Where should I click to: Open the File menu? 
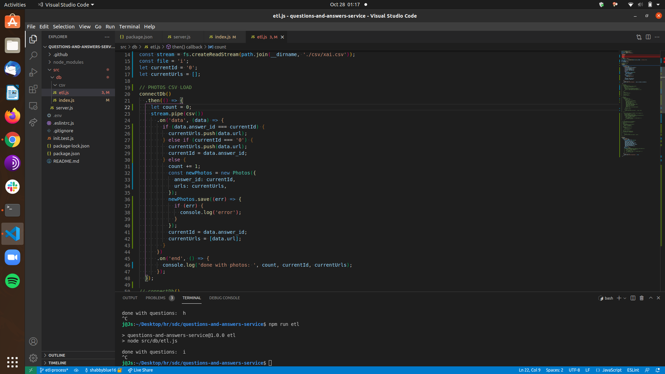coord(31,27)
